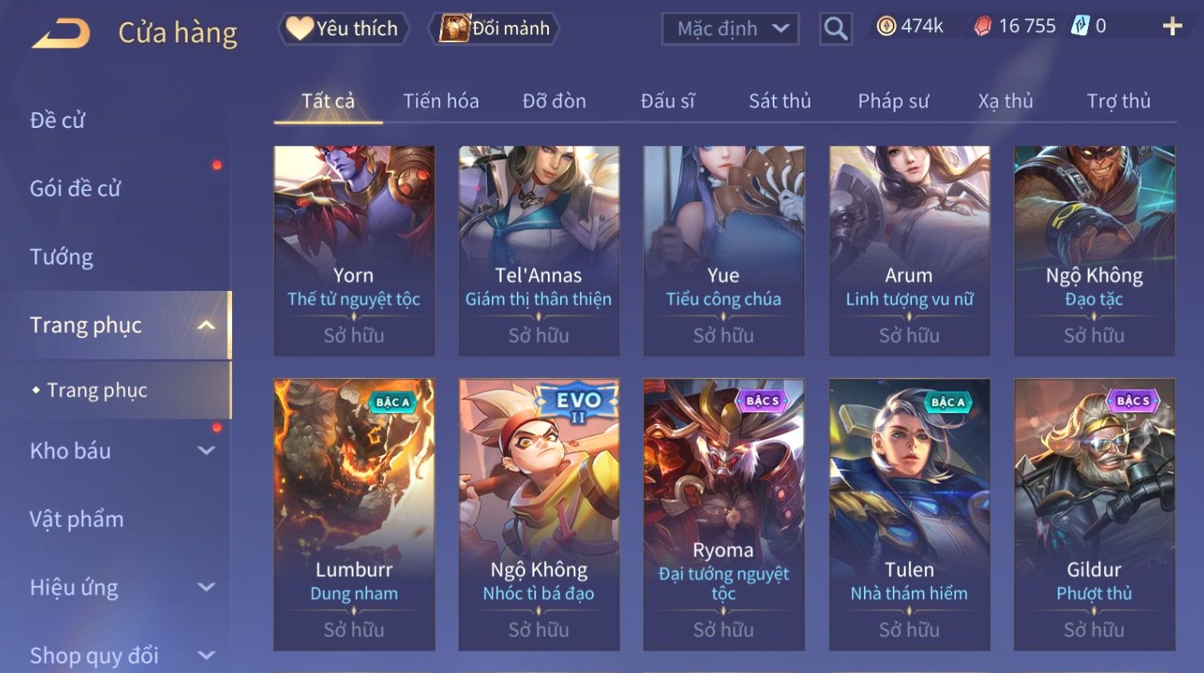Open Đổi mảnh chest exchange
Viewport: 1204px width, 673px height.
pos(494,29)
